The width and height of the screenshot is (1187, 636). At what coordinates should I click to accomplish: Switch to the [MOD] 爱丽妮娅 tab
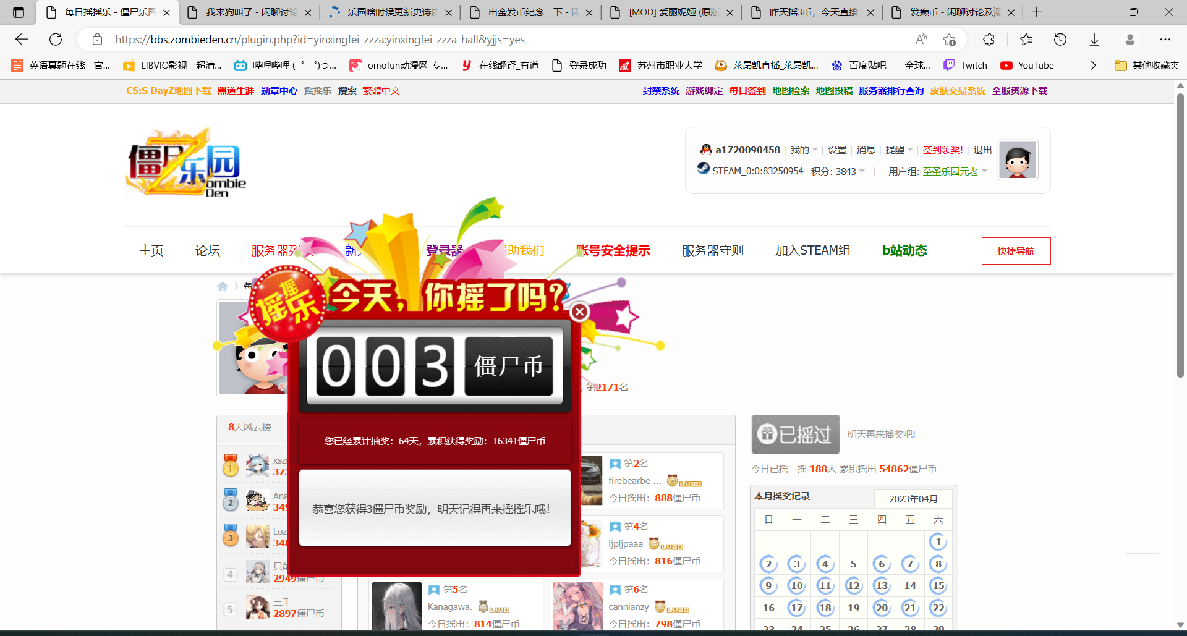point(672,12)
